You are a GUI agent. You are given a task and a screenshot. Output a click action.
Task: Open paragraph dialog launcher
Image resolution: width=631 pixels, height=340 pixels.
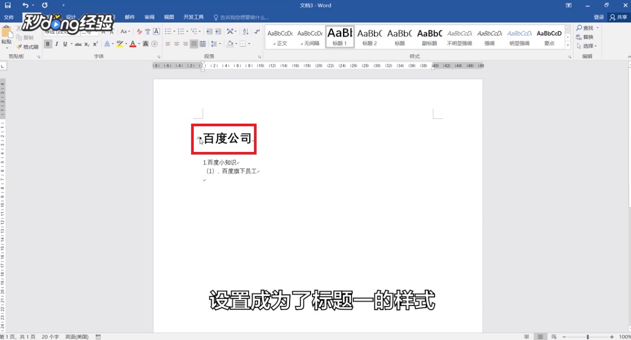click(259, 56)
